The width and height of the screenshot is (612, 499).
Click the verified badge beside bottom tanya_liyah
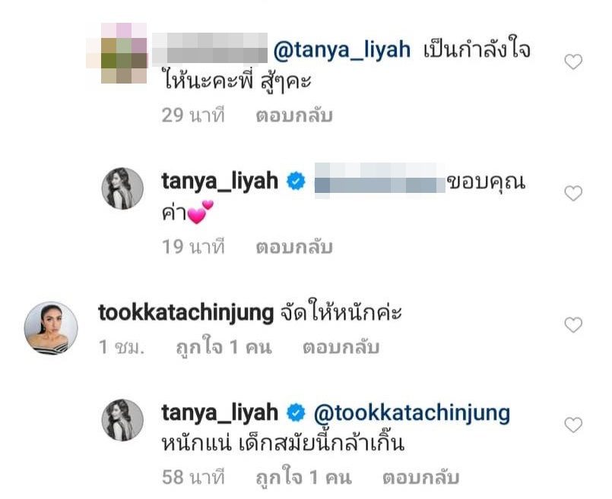pos(296,413)
